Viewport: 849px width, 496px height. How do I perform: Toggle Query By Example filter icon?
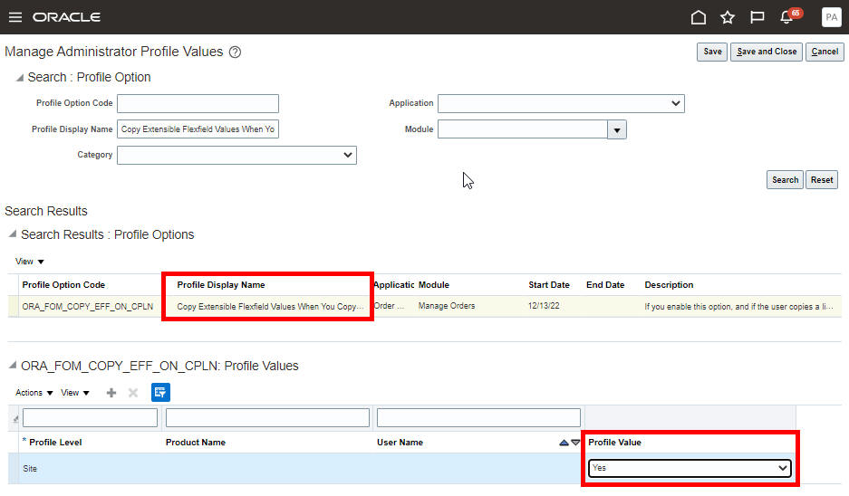(x=160, y=392)
